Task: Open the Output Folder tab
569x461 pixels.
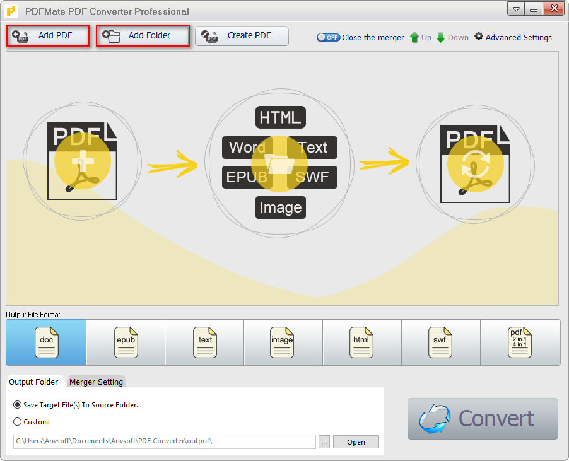Action: (34, 382)
